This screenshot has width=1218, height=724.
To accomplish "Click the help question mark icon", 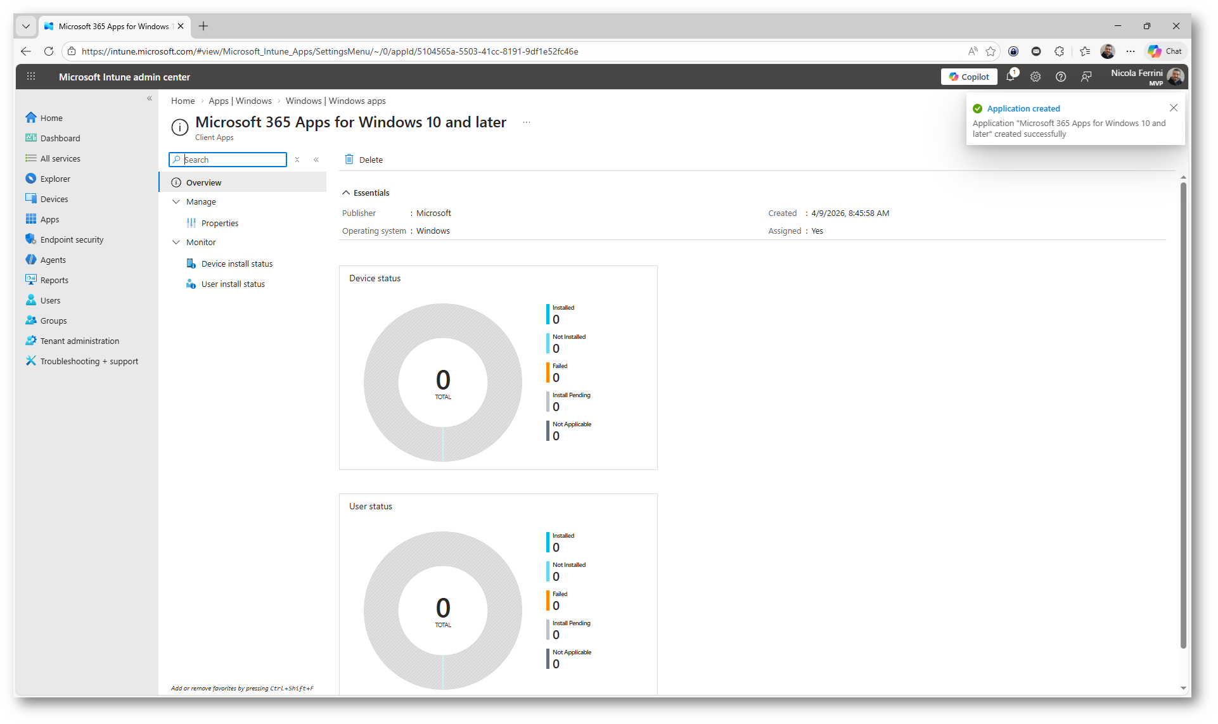I will coord(1060,77).
